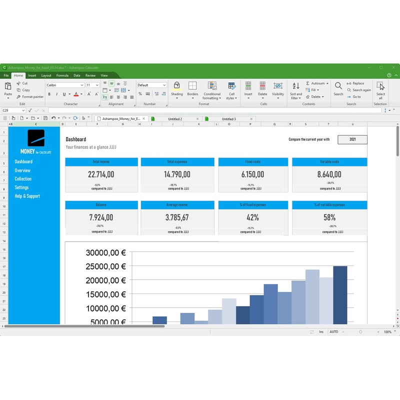Click the zoom slider in status bar
Viewport: 400px width, 400px height.
pyautogui.click(x=360, y=331)
